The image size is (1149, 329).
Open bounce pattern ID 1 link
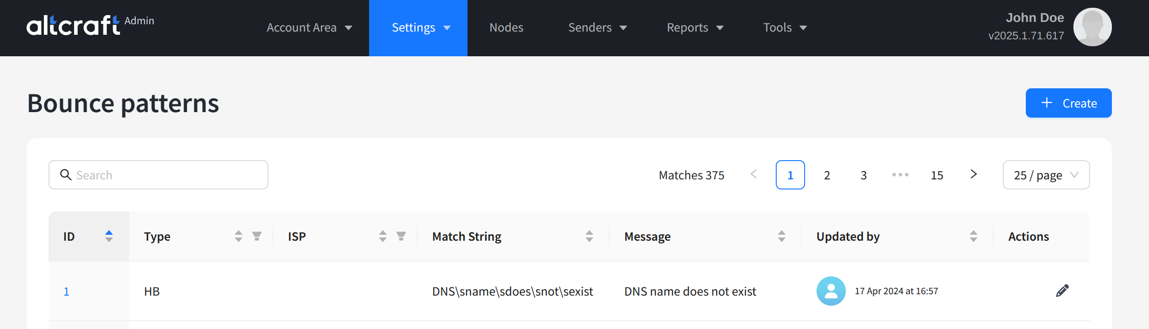(x=66, y=291)
